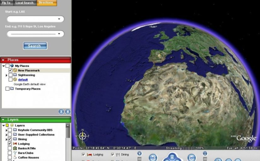The image size is (260, 161).
Task: Select the 'Google Earth default view' text
Action: [30, 84]
